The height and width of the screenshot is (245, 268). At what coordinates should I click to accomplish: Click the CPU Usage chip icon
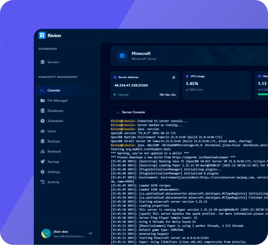[187, 76]
